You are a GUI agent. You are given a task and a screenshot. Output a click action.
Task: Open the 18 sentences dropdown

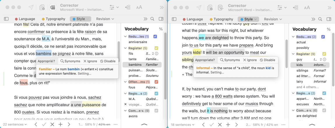pos(182,125)
